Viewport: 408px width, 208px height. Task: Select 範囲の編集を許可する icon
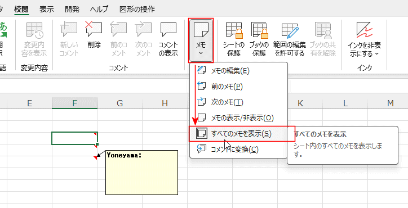tap(289, 39)
